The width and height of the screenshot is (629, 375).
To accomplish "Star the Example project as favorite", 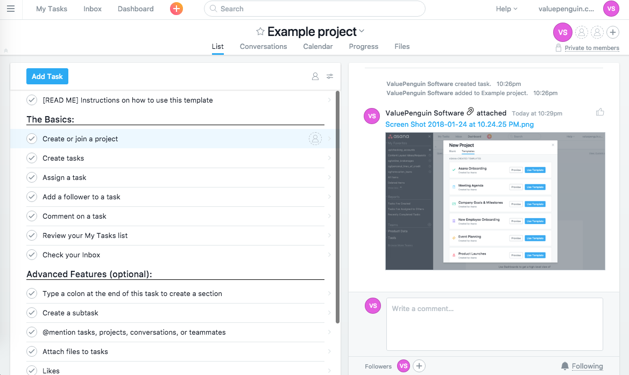I will coord(260,31).
